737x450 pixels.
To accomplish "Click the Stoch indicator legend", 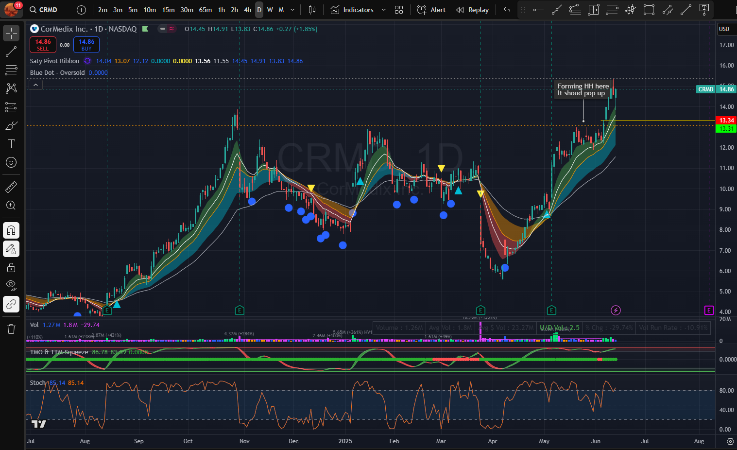I will pyautogui.click(x=38, y=382).
